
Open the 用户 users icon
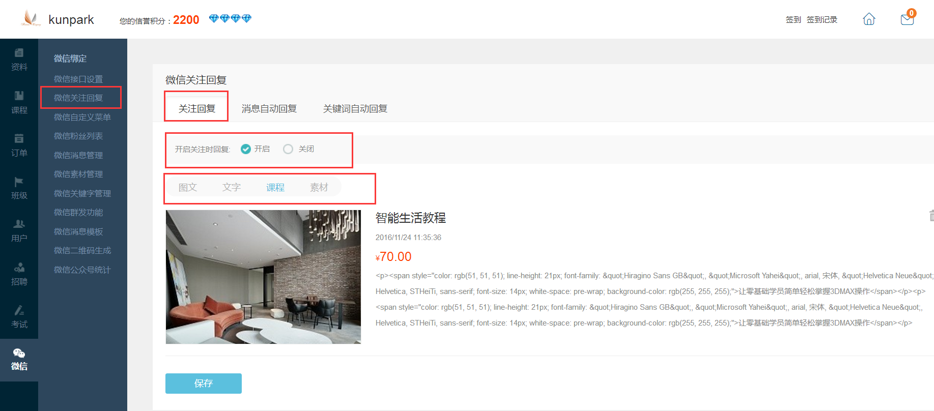(19, 230)
